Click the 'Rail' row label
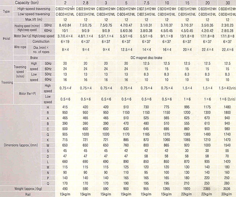Image resolution: width=236 pixels, height=197 pixels. coord(28,194)
